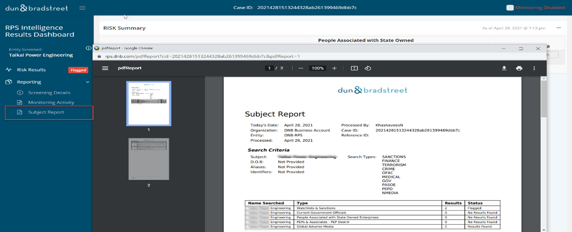Download the PDF report

[x=504, y=68]
